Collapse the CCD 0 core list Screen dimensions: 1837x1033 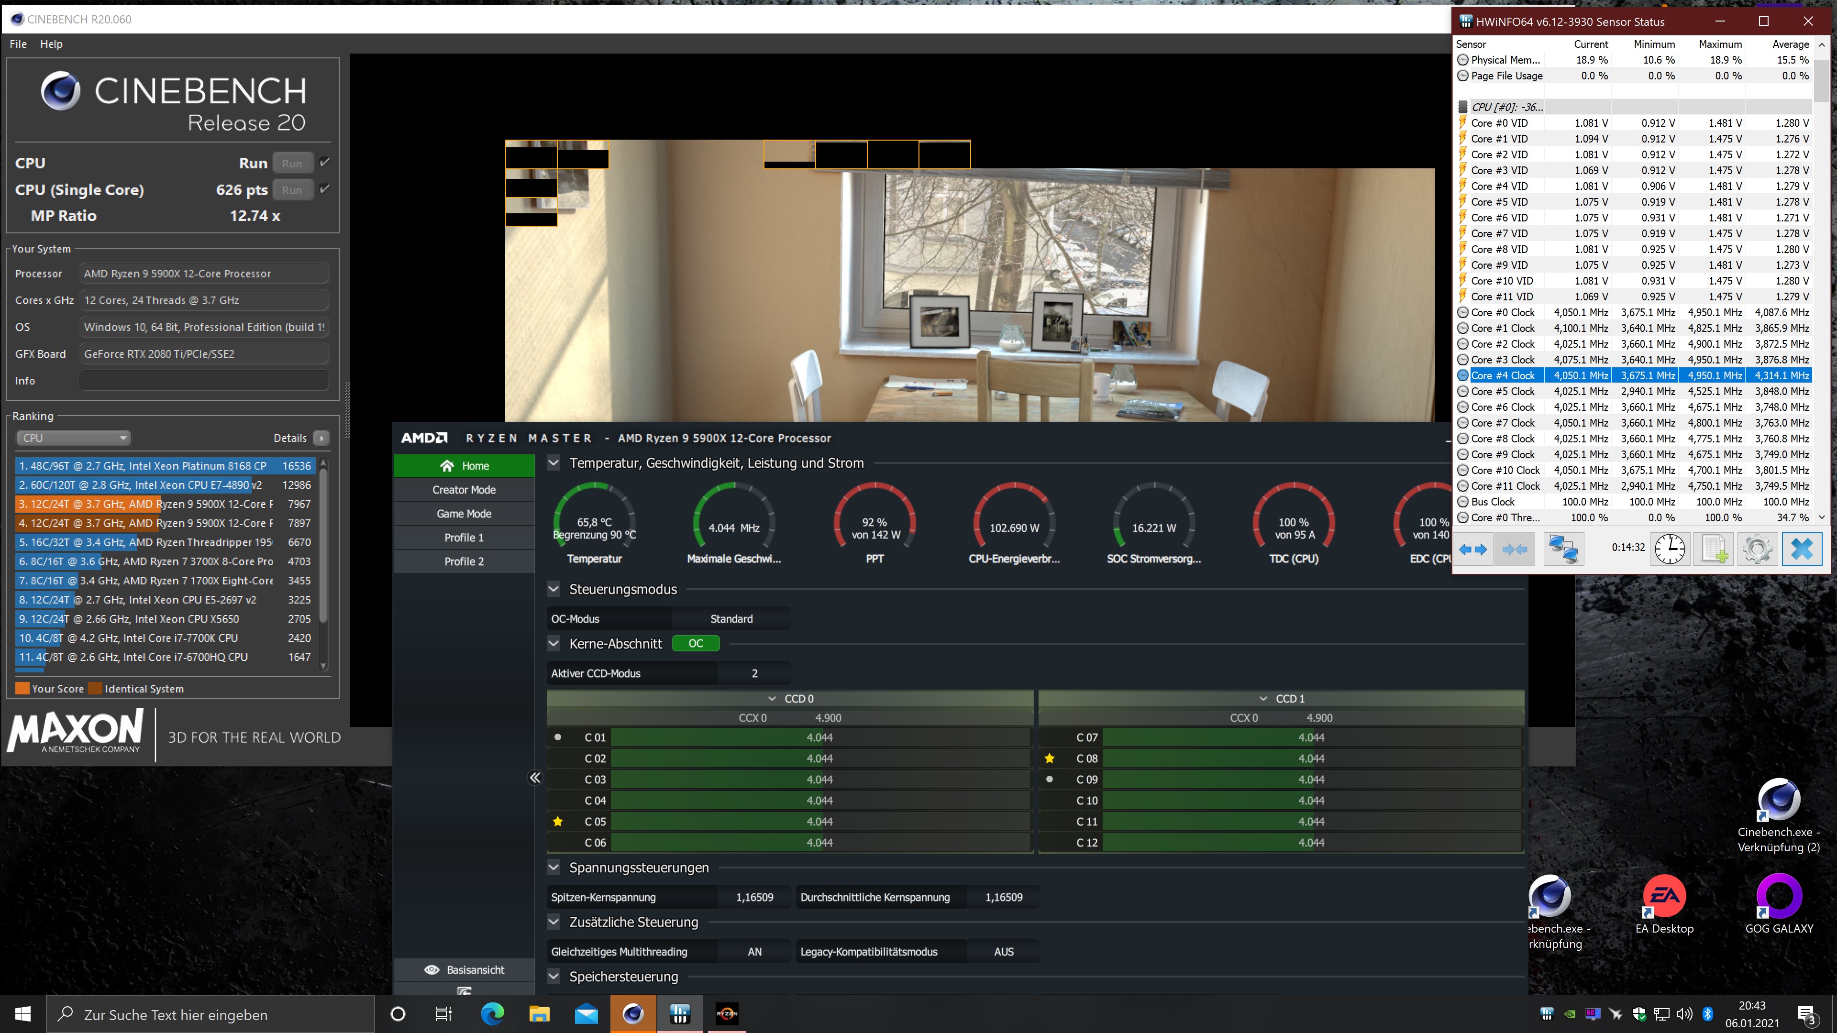[x=772, y=699]
